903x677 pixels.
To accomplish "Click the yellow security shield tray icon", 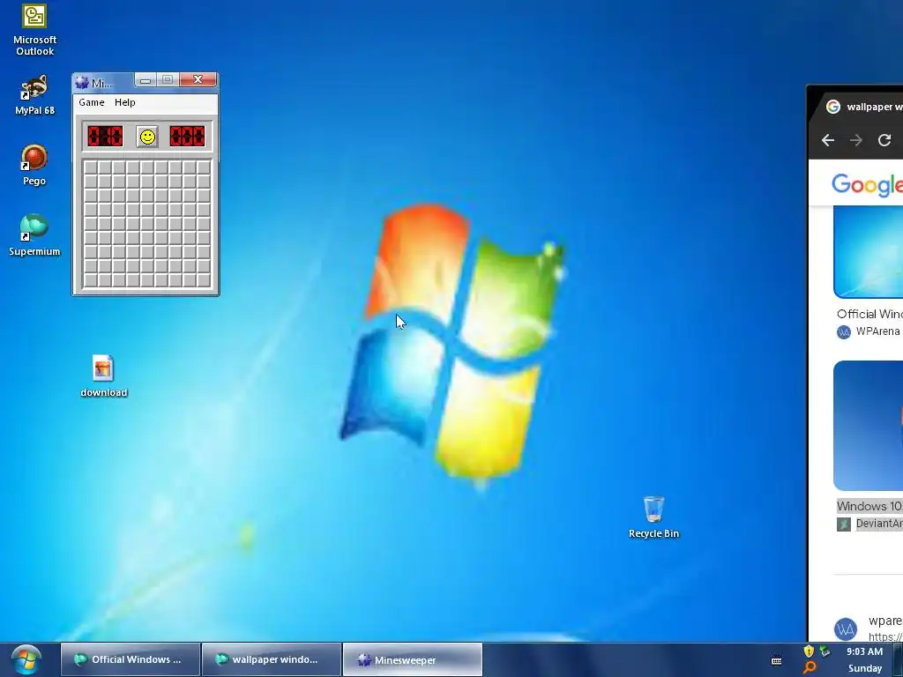I will [x=809, y=651].
